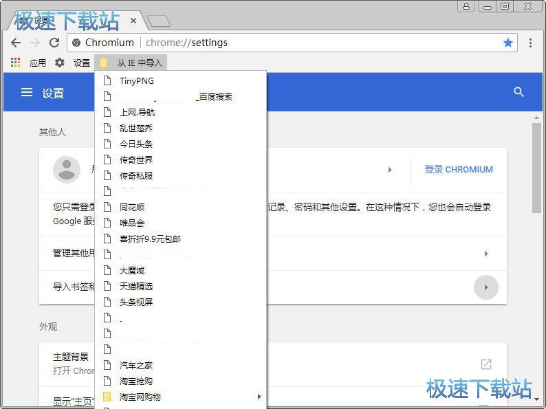Screen dimensions: 546x409
Task: Expand the 管理其他用户 row arrow
Action: pos(486,254)
